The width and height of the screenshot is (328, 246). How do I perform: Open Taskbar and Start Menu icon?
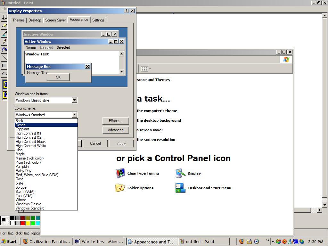coord(180,188)
